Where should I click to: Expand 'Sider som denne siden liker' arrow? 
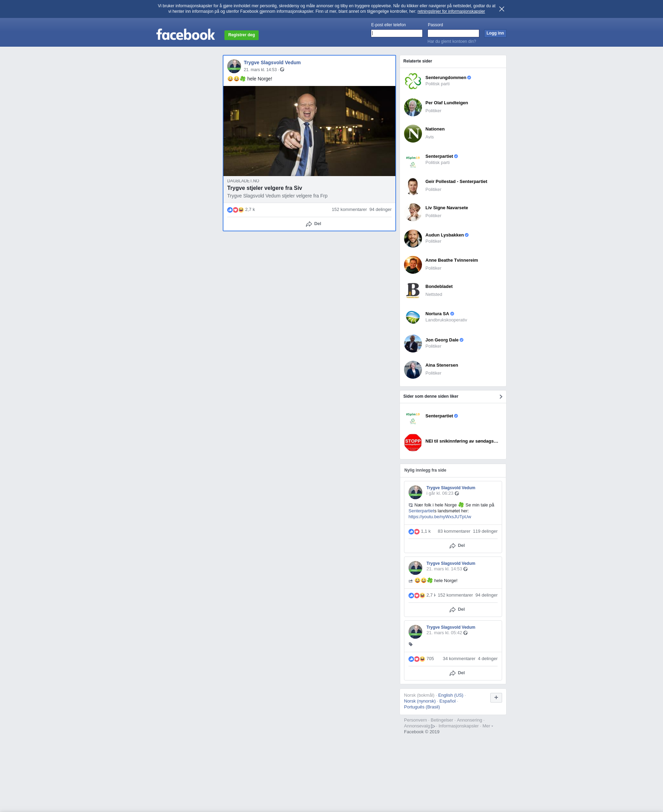(x=501, y=397)
